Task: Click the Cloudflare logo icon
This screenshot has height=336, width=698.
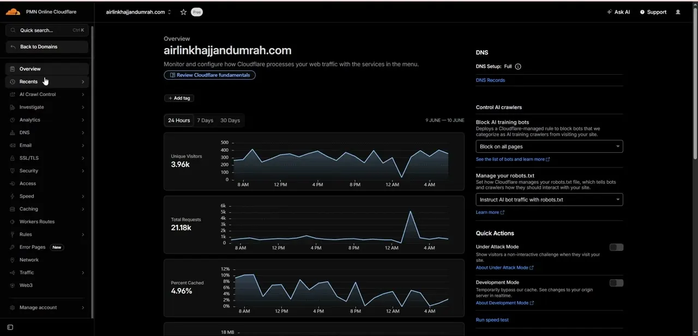Action: pos(13,11)
